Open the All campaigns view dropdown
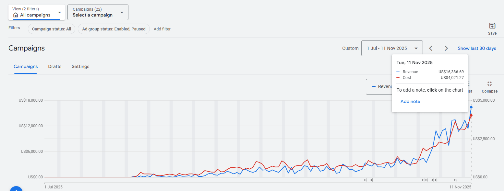504x191 pixels. click(x=37, y=12)
